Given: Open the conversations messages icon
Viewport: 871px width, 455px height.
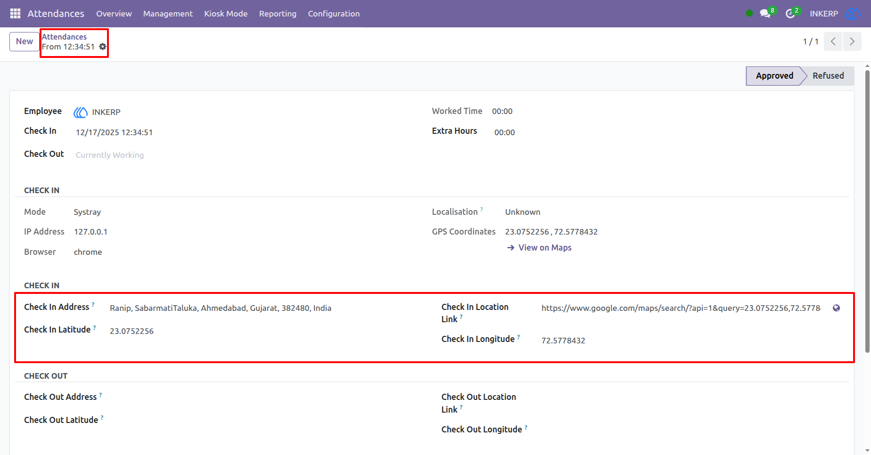Looking at the screenshot, I should tap(765, 14).
